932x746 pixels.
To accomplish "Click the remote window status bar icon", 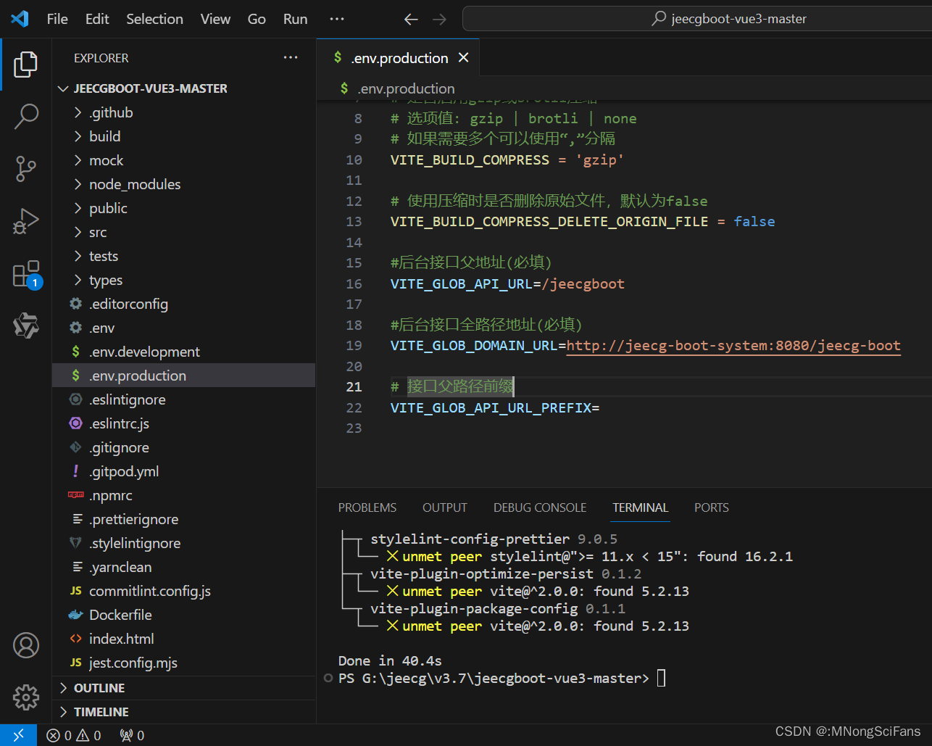I will click(19, 735).
